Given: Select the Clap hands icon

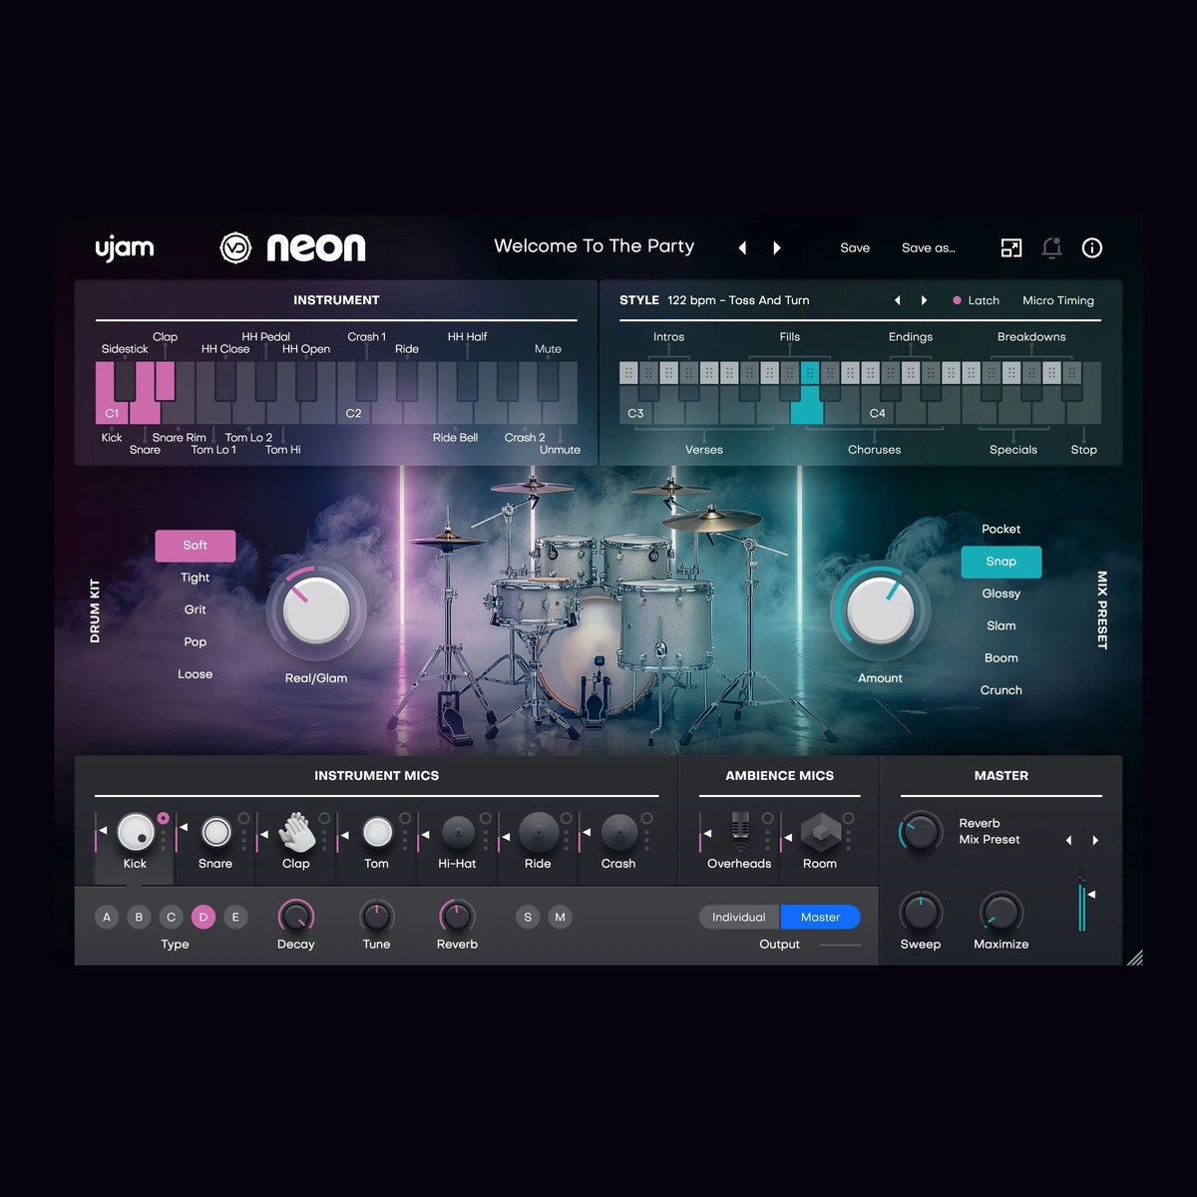Looking at the screenshot, I should 296,832.
